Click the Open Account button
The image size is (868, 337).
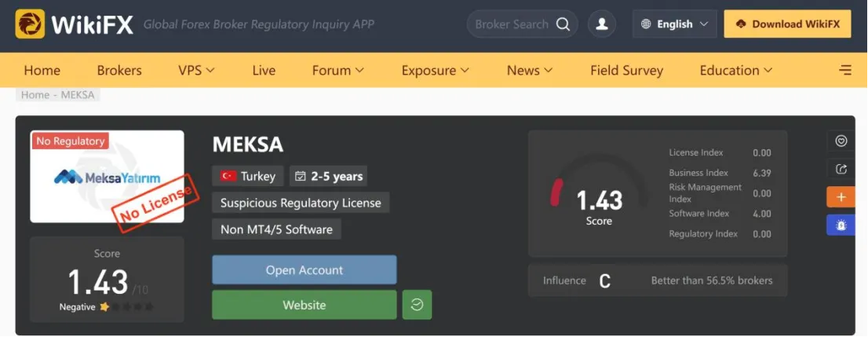[304, 270]
